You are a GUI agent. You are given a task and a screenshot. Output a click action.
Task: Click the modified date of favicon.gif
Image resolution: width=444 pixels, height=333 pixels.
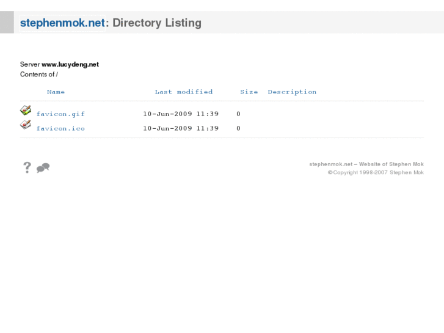tap(181, 114)
